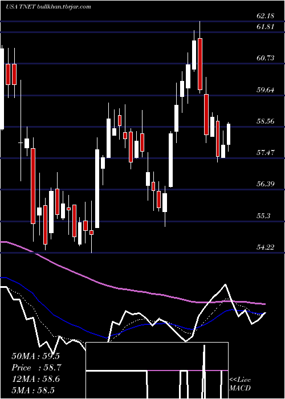285x399 pixels.
Task: Click the large red candle at the chart peak
Action: (x=200, y=64)
